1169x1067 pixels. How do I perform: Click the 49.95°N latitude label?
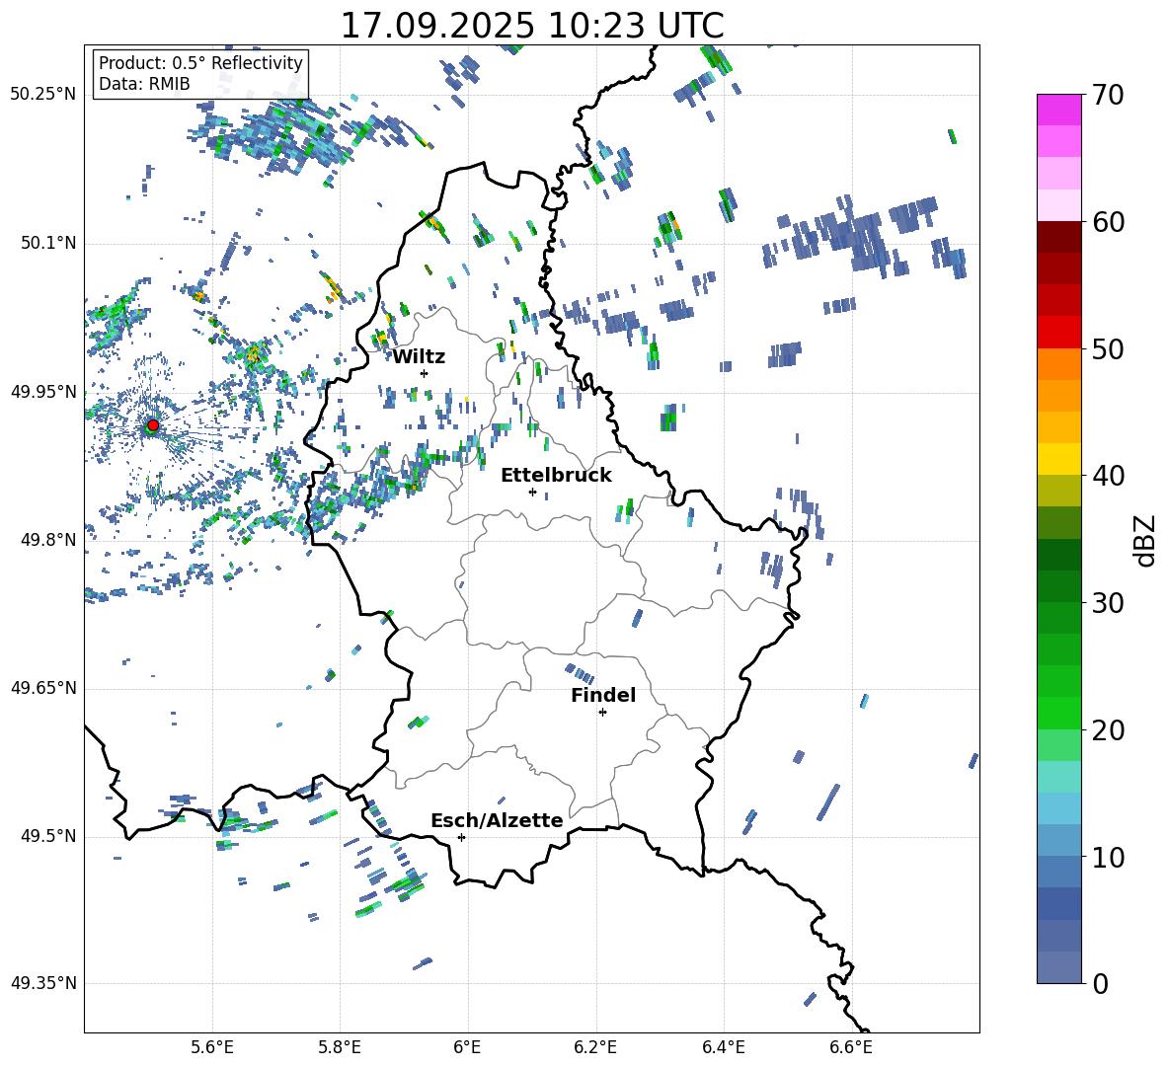point(43,392)
